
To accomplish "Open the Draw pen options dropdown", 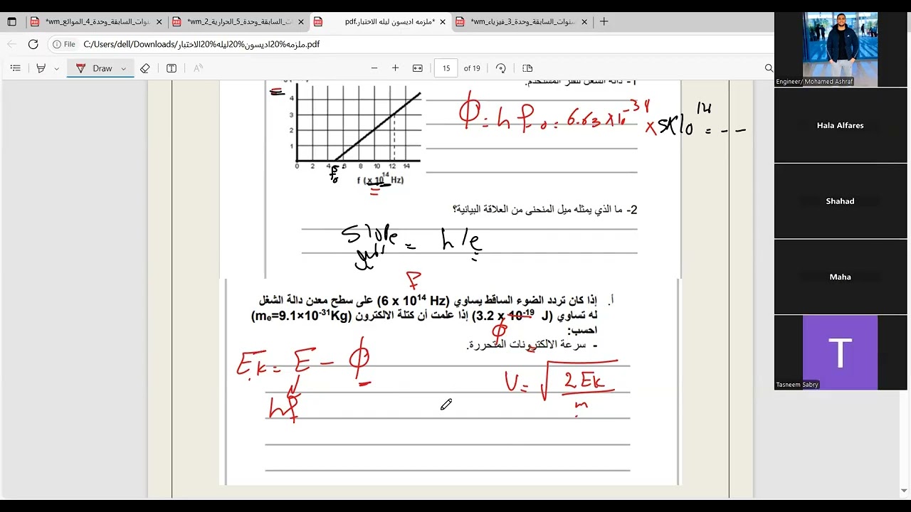I will pyautogui.click(x=124, y=68).
